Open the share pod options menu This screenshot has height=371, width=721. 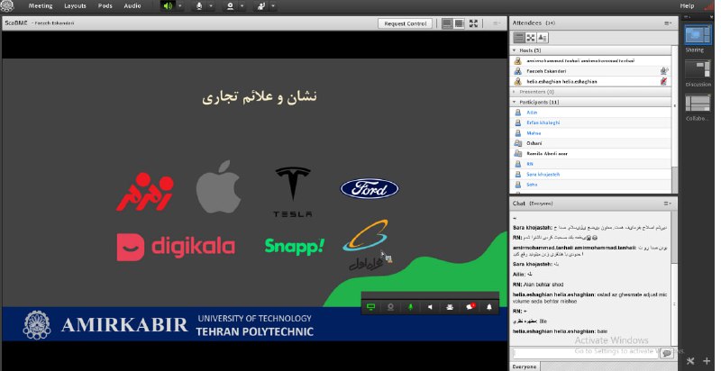pos(497,23)
